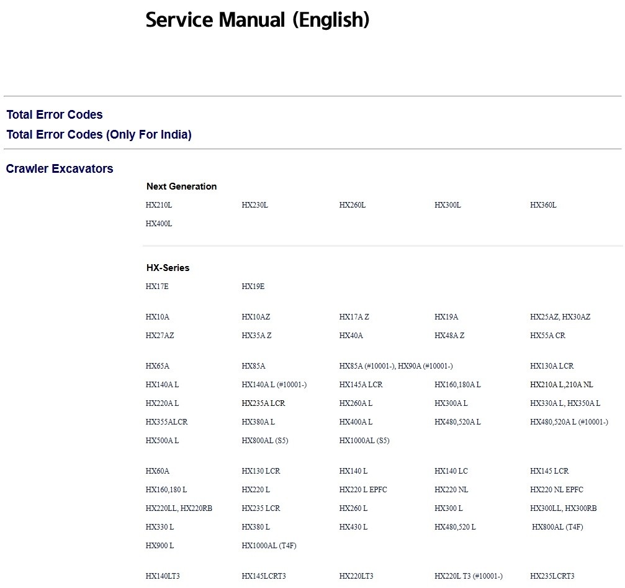The height and width of the screenshot is (588, 625).
Task: Open the Total Error Codes link
Action: (x=55, y=115)
